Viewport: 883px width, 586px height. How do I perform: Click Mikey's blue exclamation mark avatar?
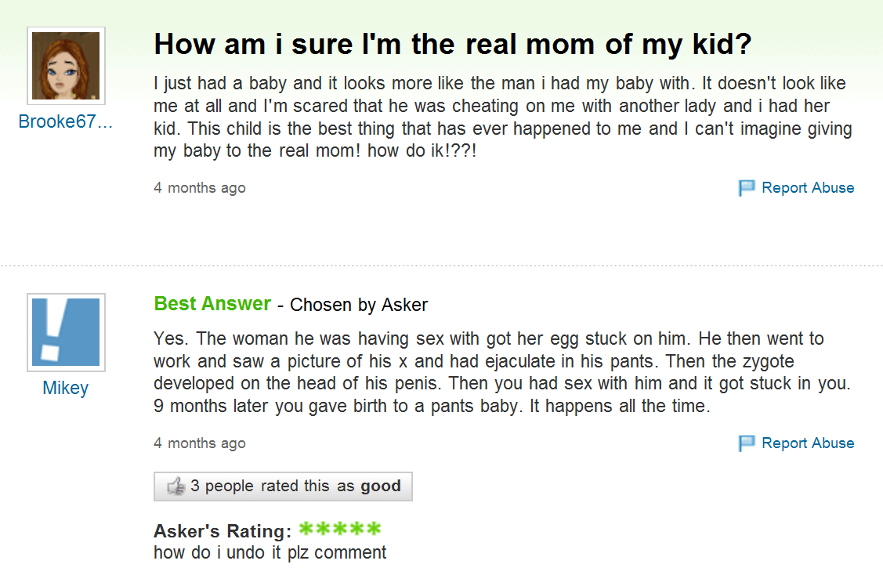coord(66,332)
